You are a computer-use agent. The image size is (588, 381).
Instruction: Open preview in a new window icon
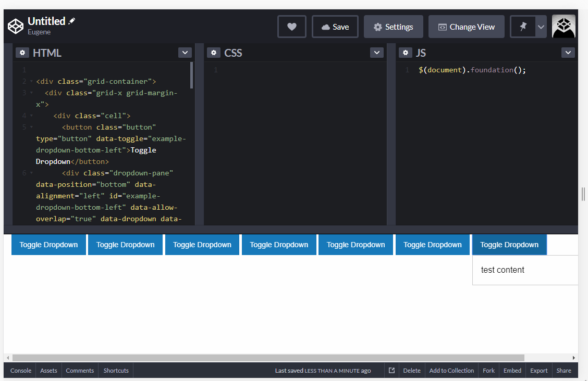[x=391, y=370]
